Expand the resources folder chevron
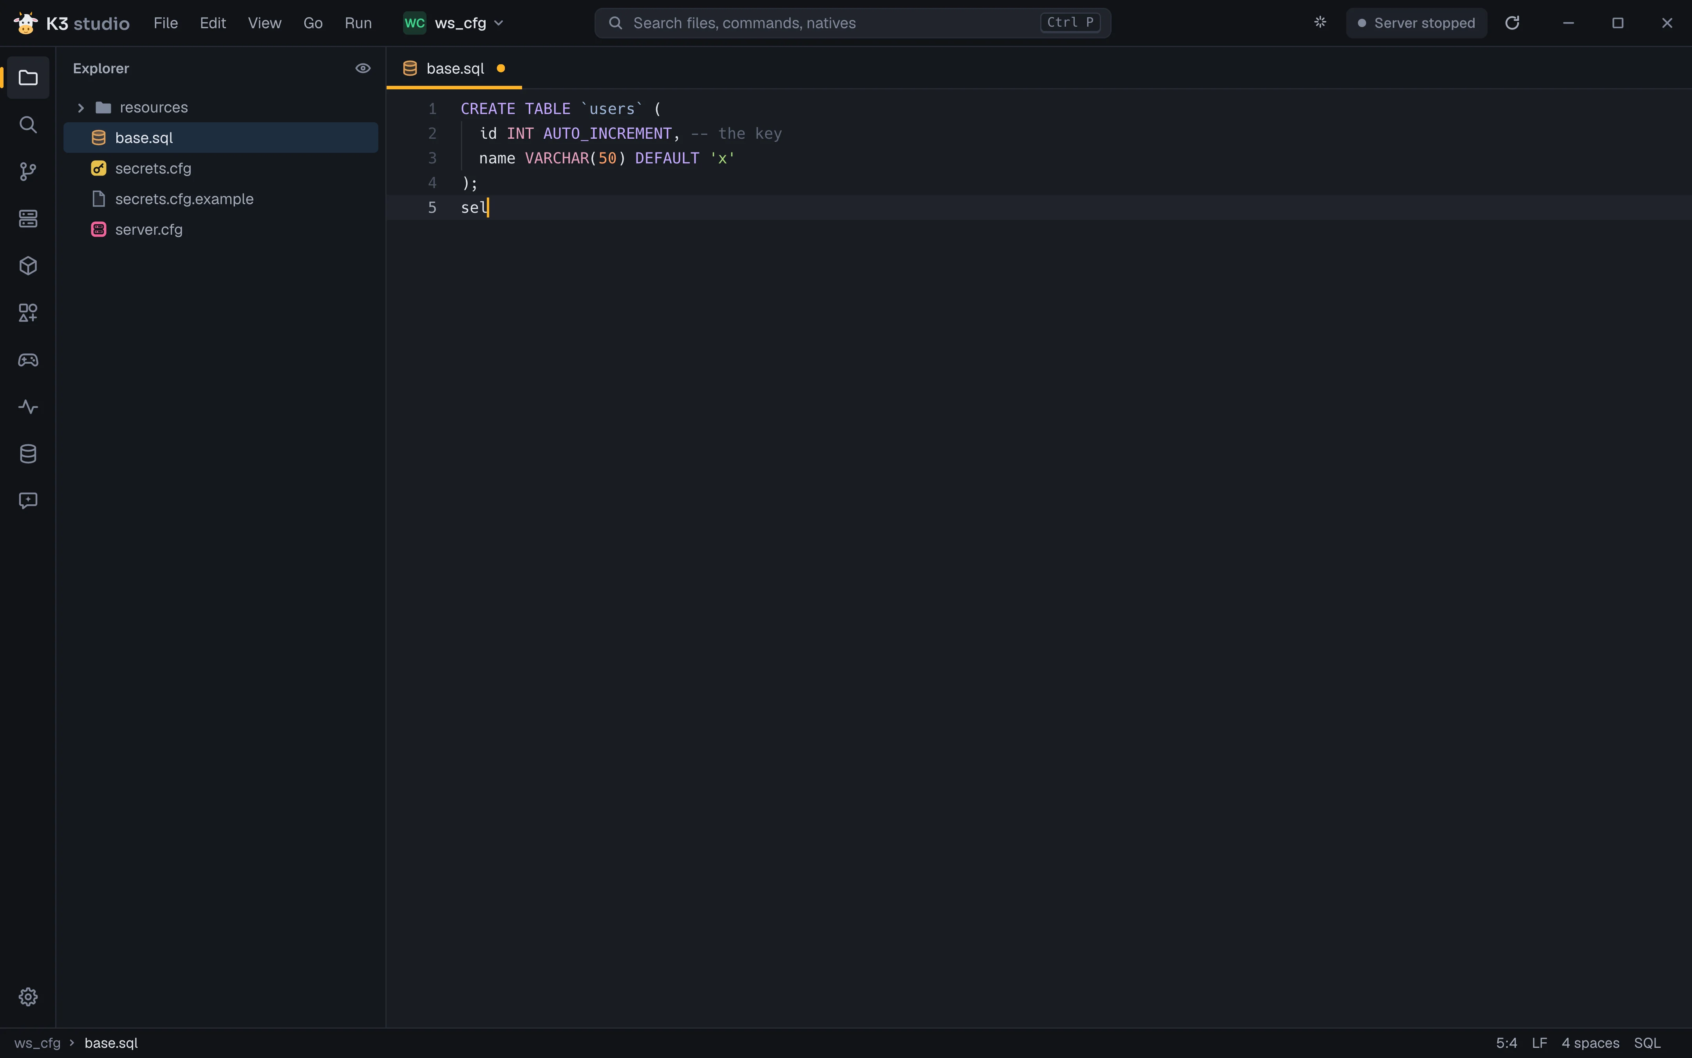Screen dimensions: 1692x1058 click(x=80, y=108)
